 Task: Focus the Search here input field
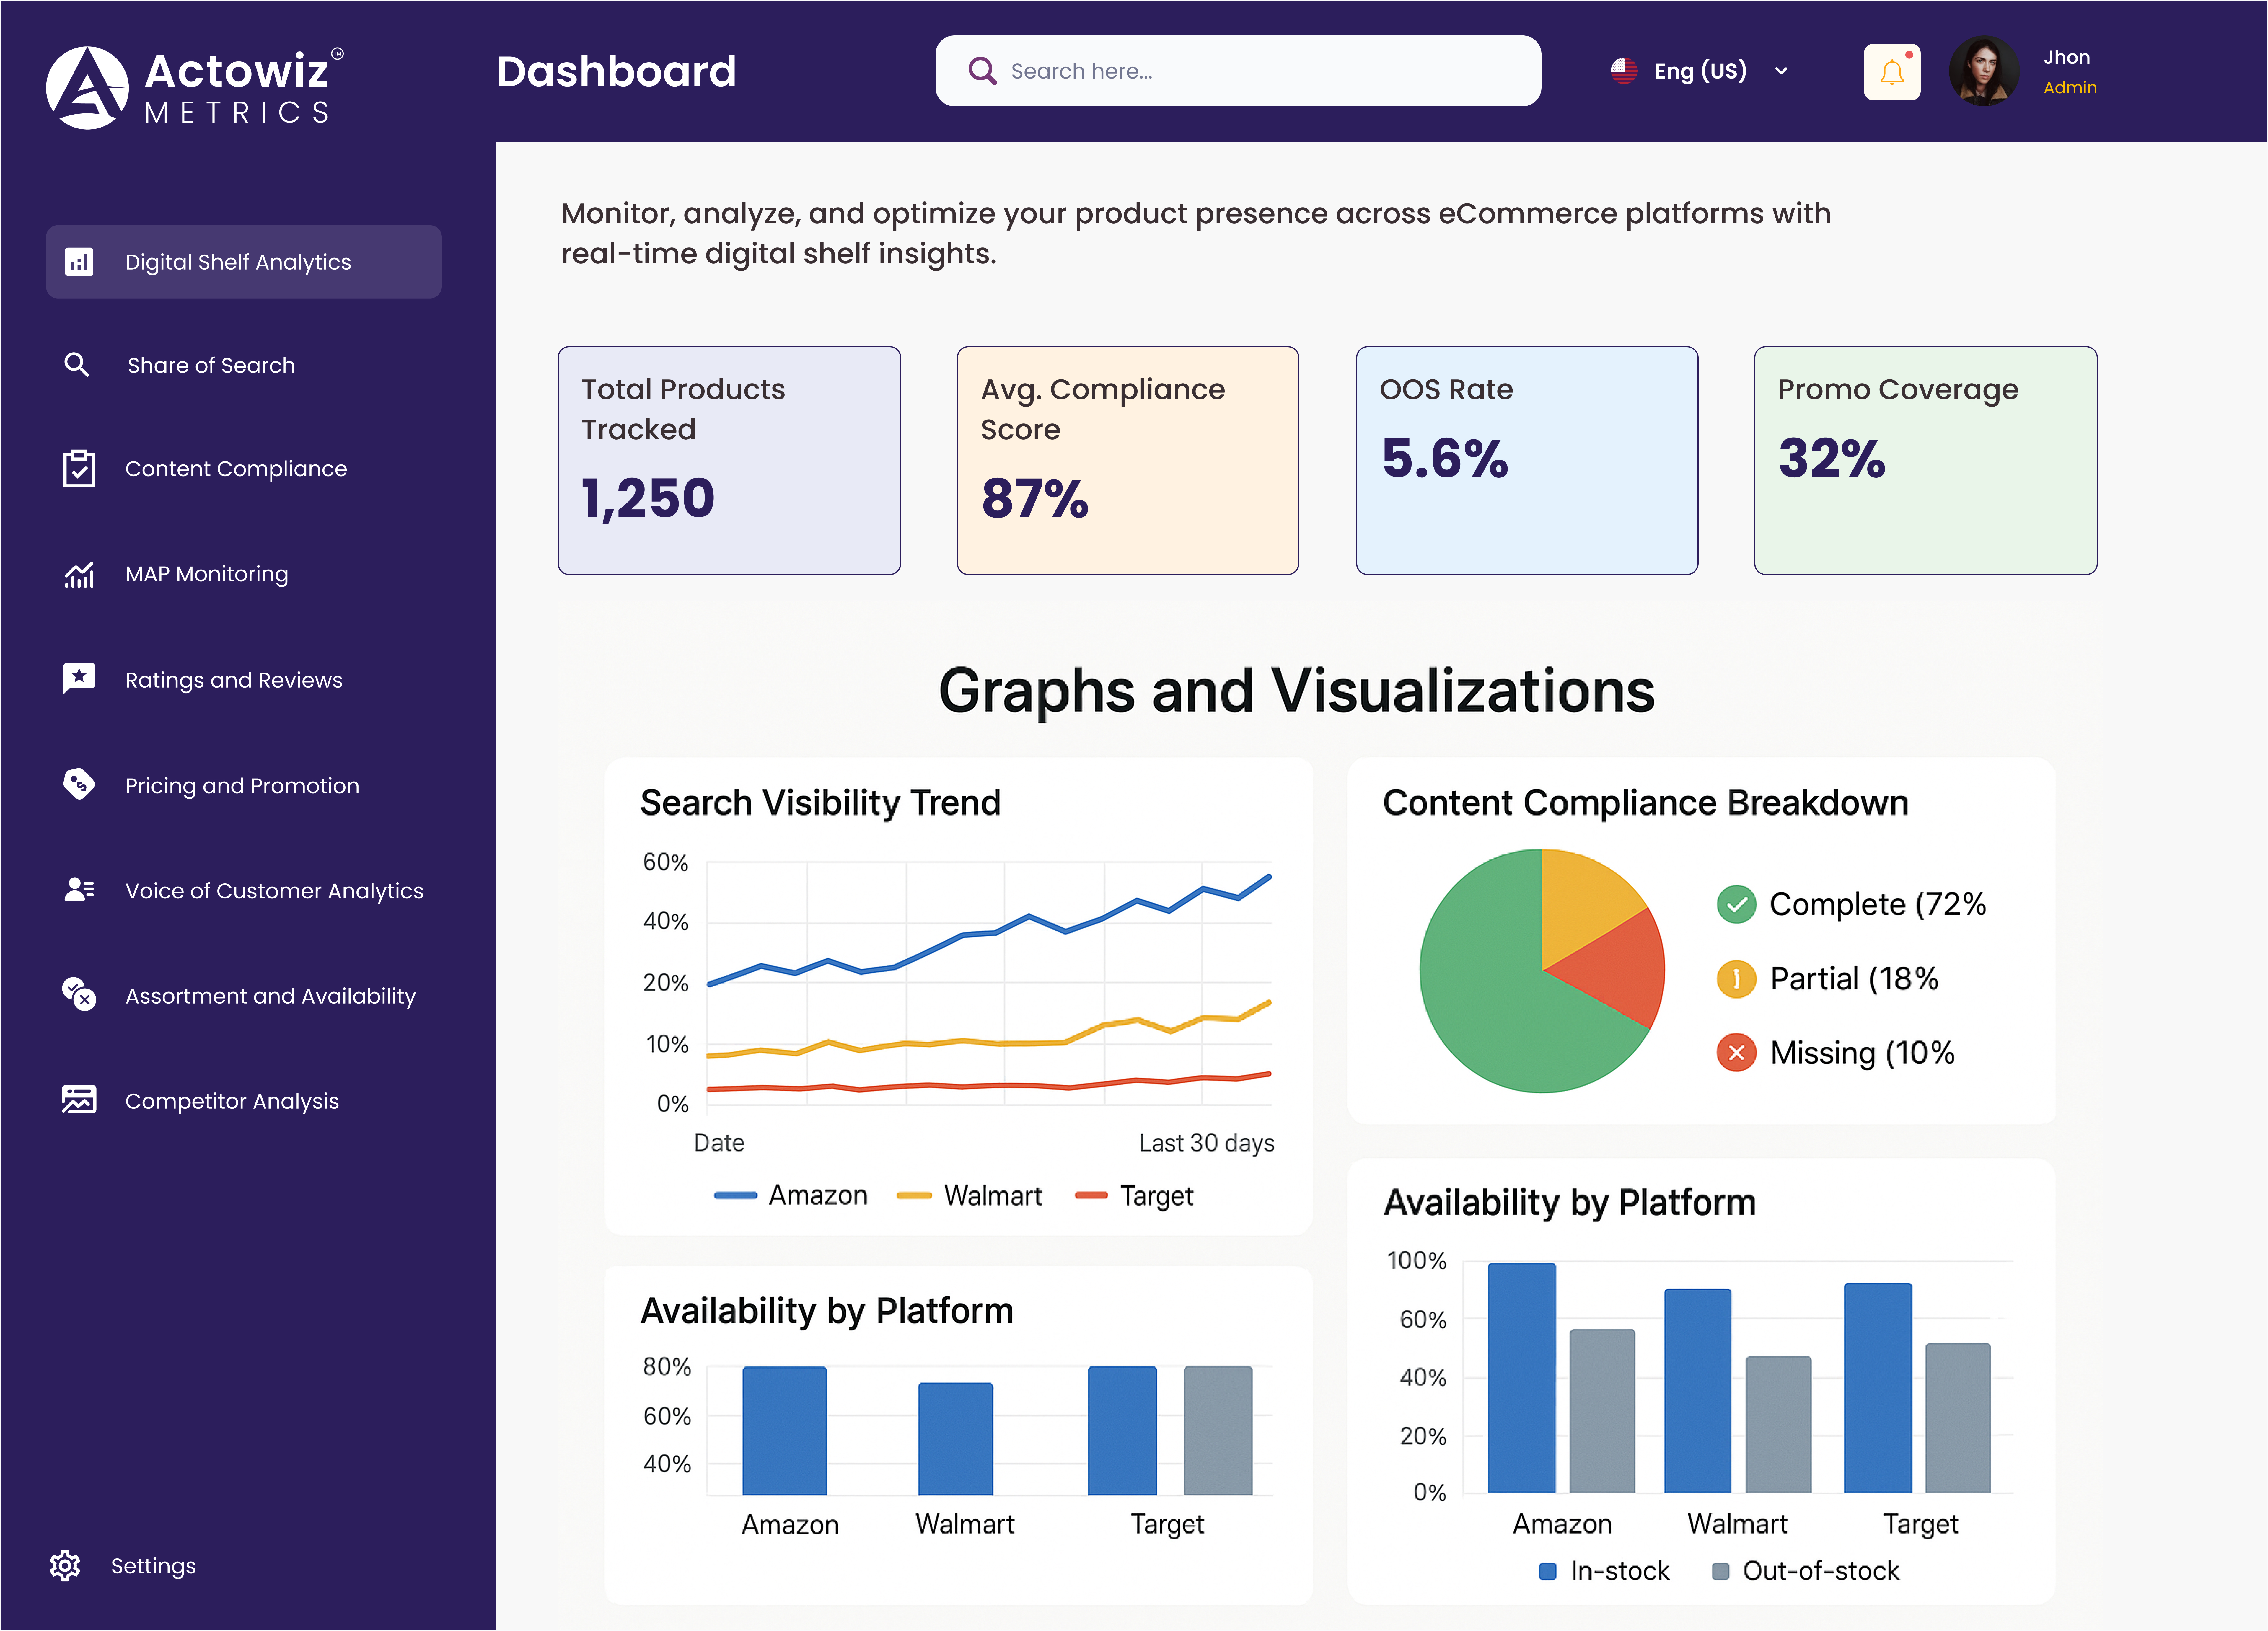(1238, 71)
